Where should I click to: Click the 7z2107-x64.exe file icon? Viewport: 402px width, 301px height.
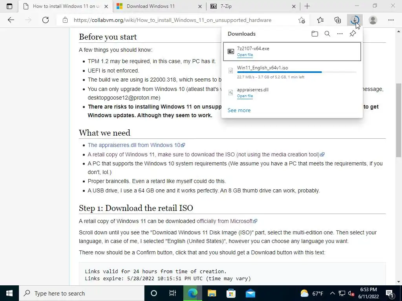(231, 51)
